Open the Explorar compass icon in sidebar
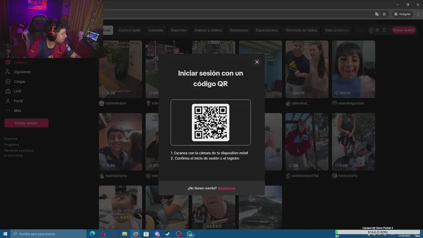This screenshot has height=238, width=423. pyautogui.click(x=8, y=62)
